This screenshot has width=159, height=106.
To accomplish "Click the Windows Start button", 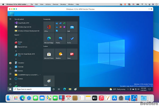I will (10, 89).
